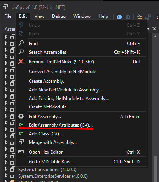Open the File menu
159x182 pixels.
(x=8, y=16)
